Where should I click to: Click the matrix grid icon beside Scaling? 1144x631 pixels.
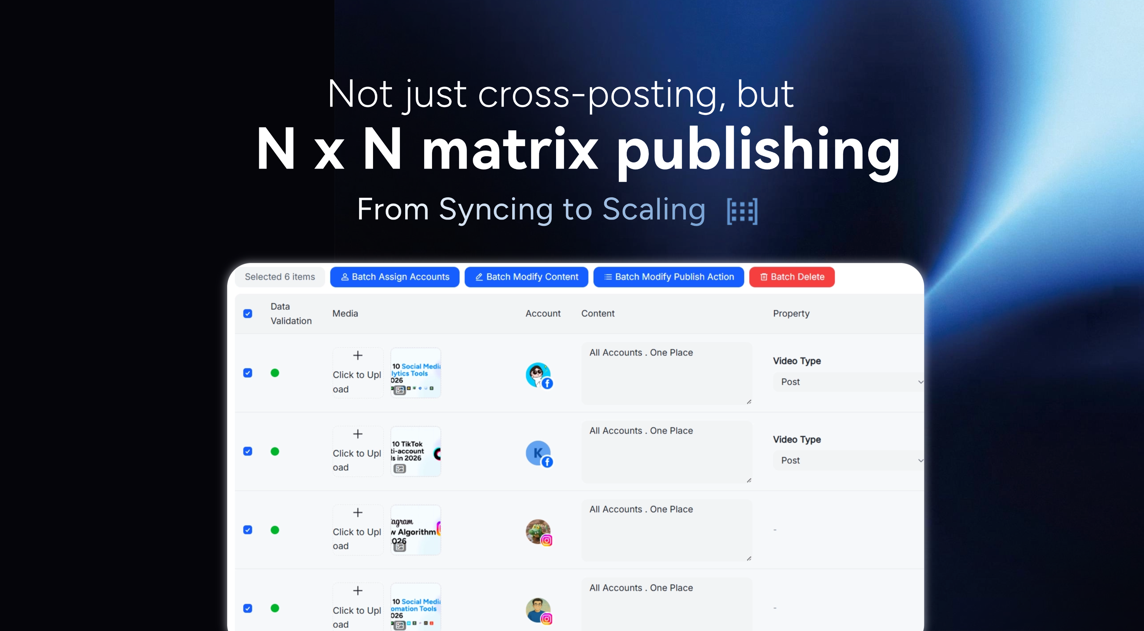pyautogui.click(x=742, y=211)
